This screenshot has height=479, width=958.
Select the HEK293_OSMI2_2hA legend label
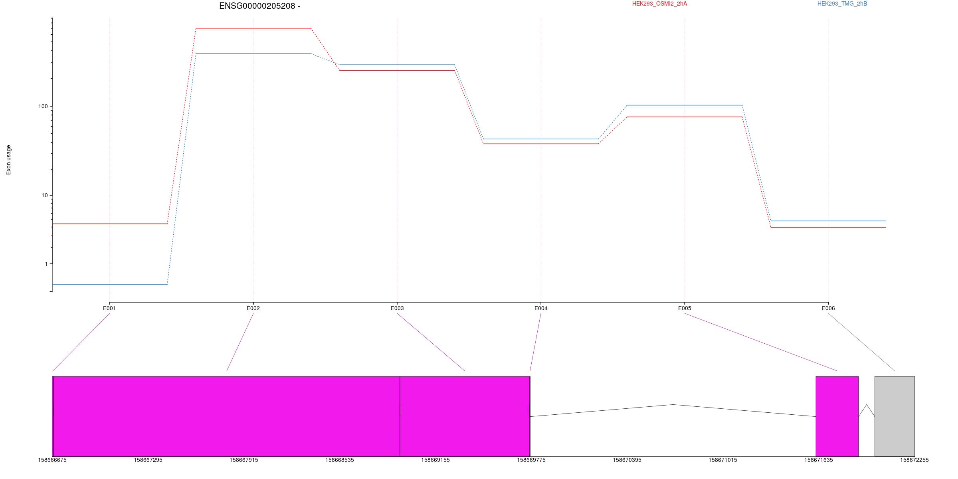tap(659, 4)
